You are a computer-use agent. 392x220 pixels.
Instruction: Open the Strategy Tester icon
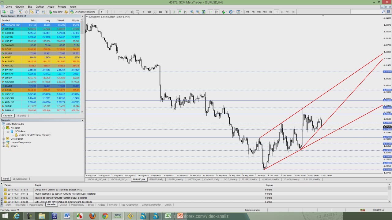[x=43, y=12]
